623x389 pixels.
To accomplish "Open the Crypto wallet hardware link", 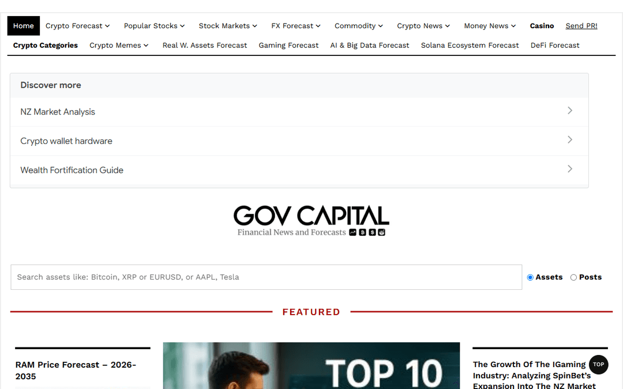I will [66, 141].
